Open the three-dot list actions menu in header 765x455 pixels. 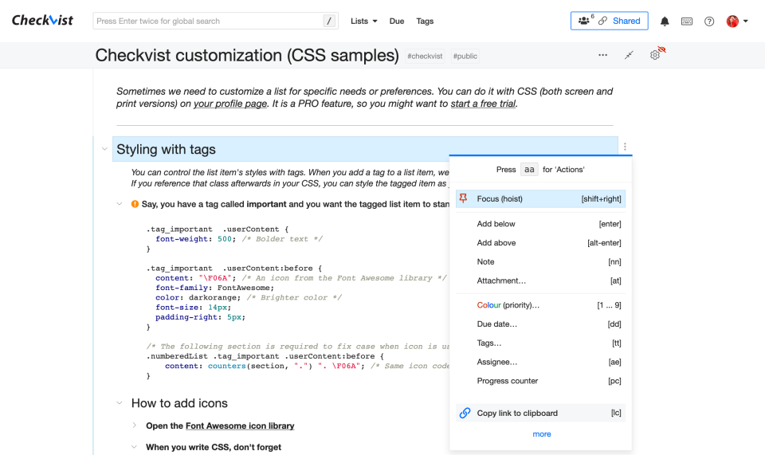602,55
